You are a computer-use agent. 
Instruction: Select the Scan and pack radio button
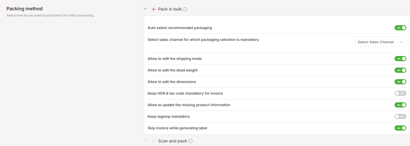pyautogui.click(x=154, y=141)
